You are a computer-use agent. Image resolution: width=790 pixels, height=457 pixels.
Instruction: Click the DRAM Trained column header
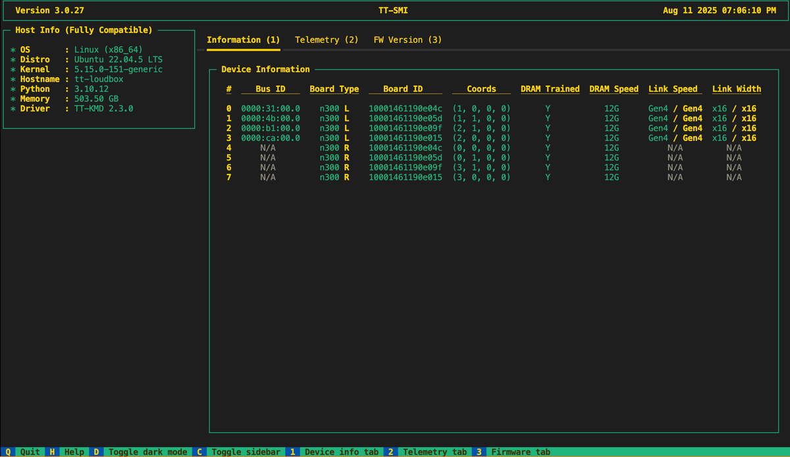550,89
